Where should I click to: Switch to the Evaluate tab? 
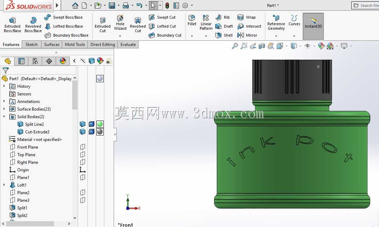128,45
